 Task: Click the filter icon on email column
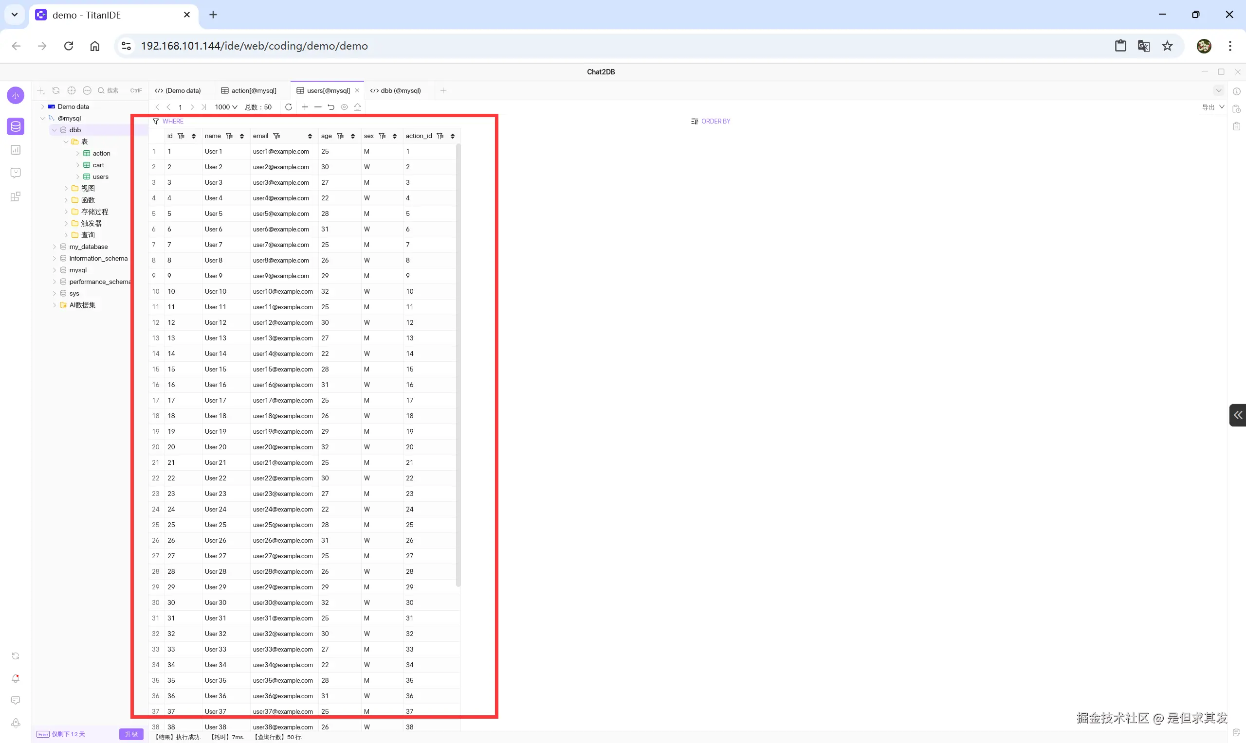click(276, 136)
